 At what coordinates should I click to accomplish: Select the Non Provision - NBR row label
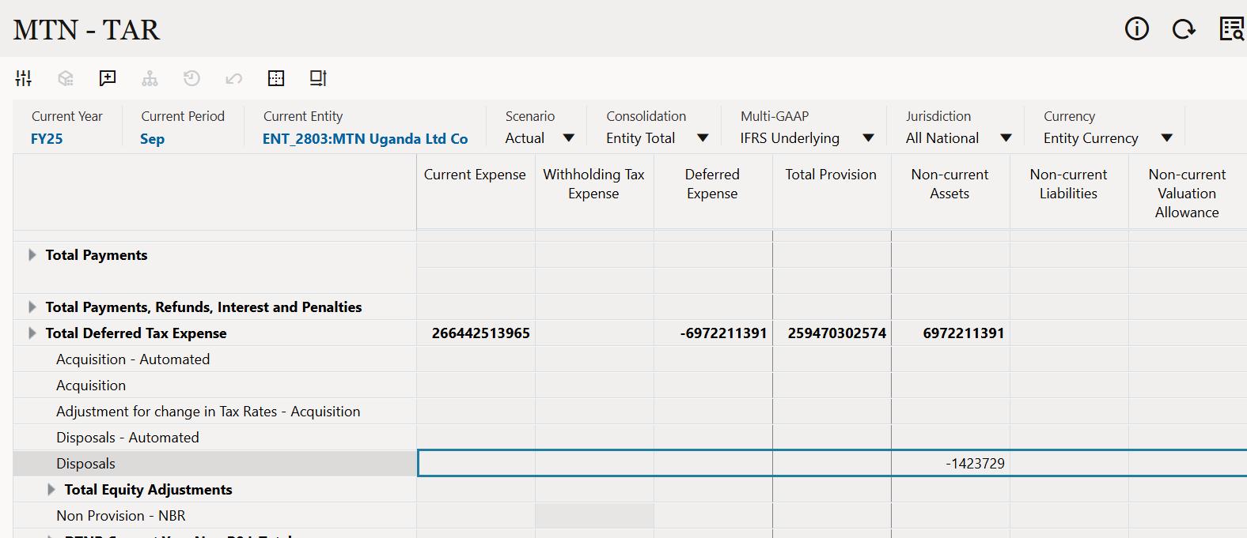click(x=121, y=516)
